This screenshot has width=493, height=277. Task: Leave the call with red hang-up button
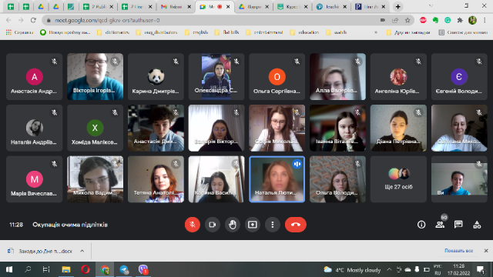pos(296,225)
